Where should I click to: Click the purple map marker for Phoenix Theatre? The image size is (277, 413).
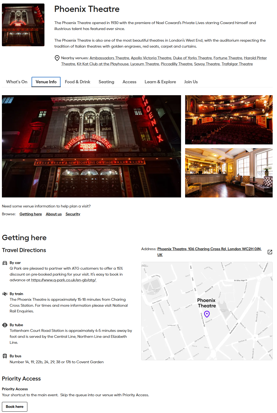pyautogui.click(x=207, y=314)
